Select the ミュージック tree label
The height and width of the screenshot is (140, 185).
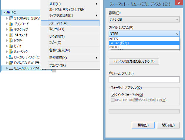click(21, 52)
